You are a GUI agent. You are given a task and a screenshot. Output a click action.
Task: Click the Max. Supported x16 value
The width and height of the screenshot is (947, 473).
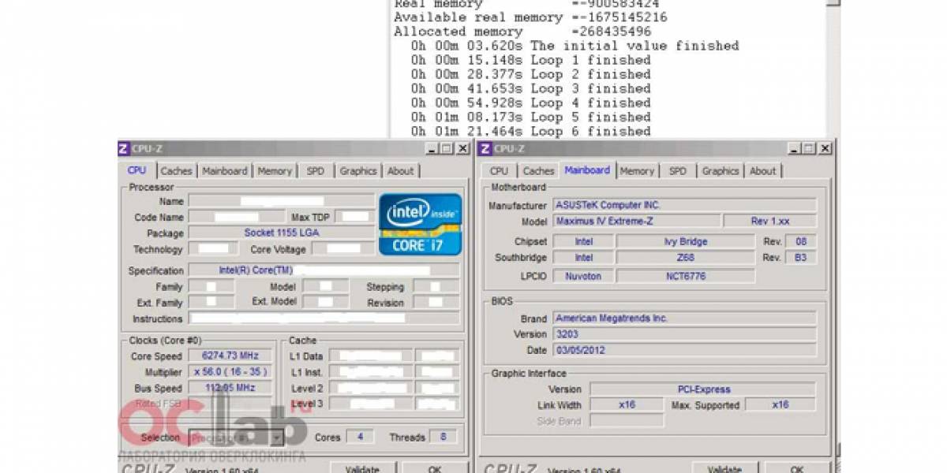click(x=780, y=404)
